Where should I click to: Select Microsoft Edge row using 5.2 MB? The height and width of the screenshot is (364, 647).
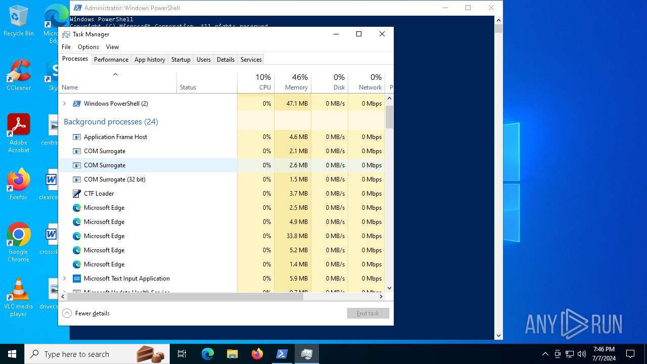[x=222, y=250]
